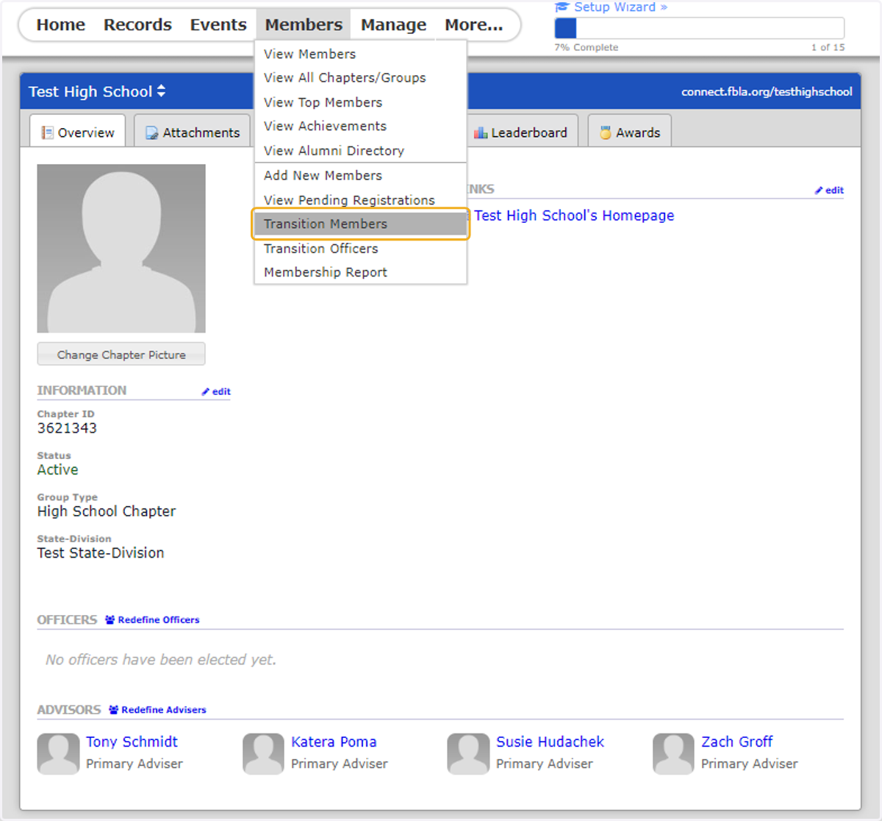Open the Manage menu
Screen dimensions: 882x821
tap(393, 25)
